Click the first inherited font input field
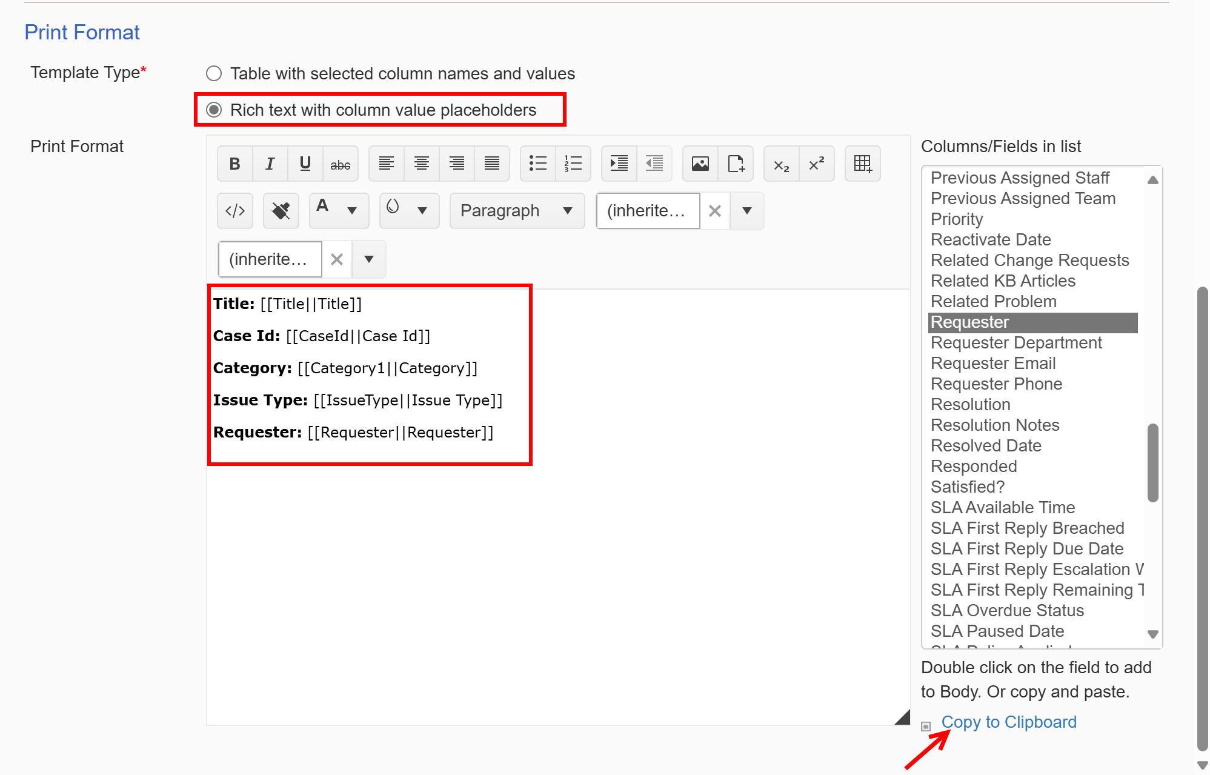The image size is (1210, 775). click(x=648, y=211)
